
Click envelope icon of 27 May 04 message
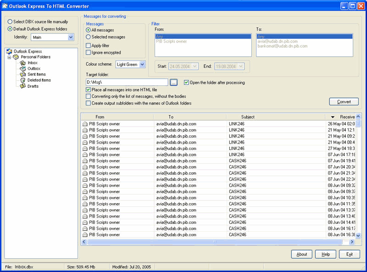click(85, 149)
